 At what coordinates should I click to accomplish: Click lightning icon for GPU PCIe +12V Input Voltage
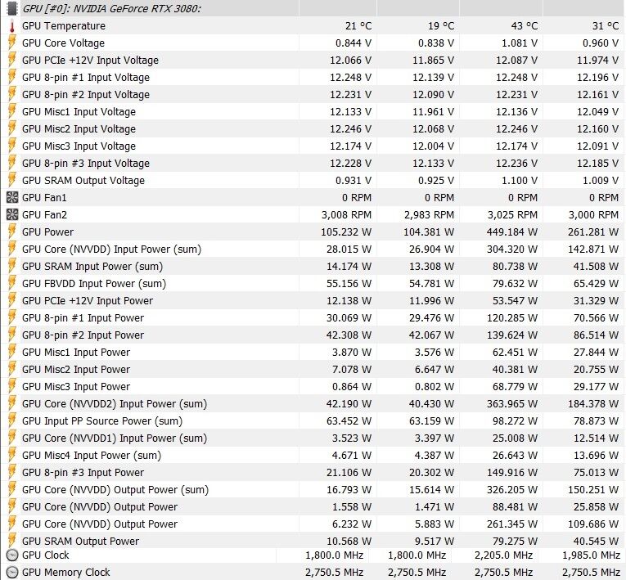[12, 61]
